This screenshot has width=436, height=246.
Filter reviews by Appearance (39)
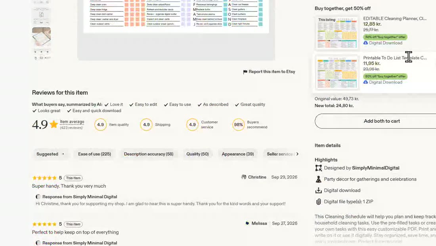coord(238,154)
